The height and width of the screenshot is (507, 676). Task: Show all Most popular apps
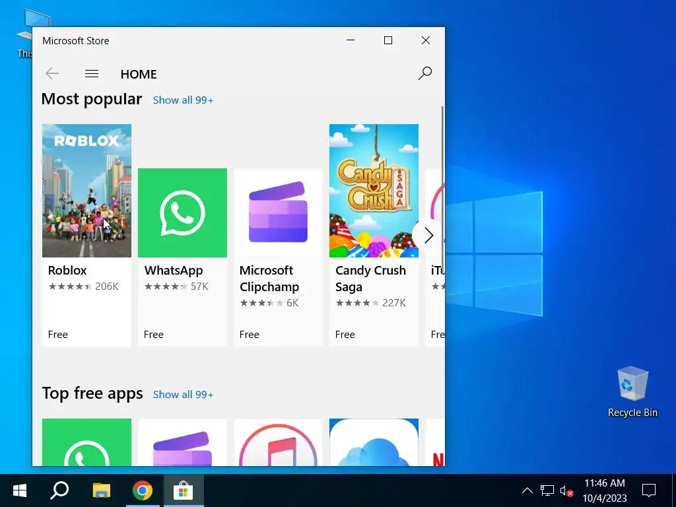[184, 100]
